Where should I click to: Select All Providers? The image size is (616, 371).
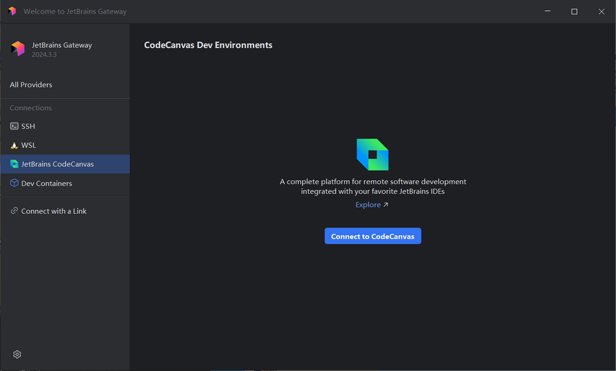coord(31,84)
